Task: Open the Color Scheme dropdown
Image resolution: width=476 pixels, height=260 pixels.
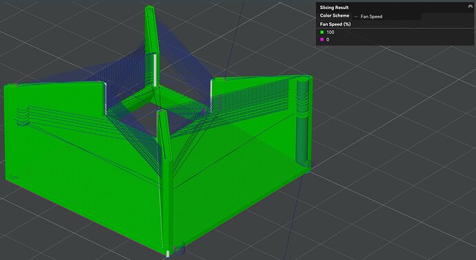Action: click(386, 17)
